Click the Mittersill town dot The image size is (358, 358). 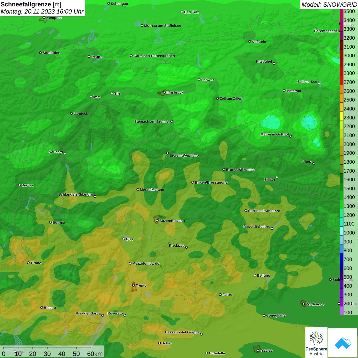click(x=284, y=91)
